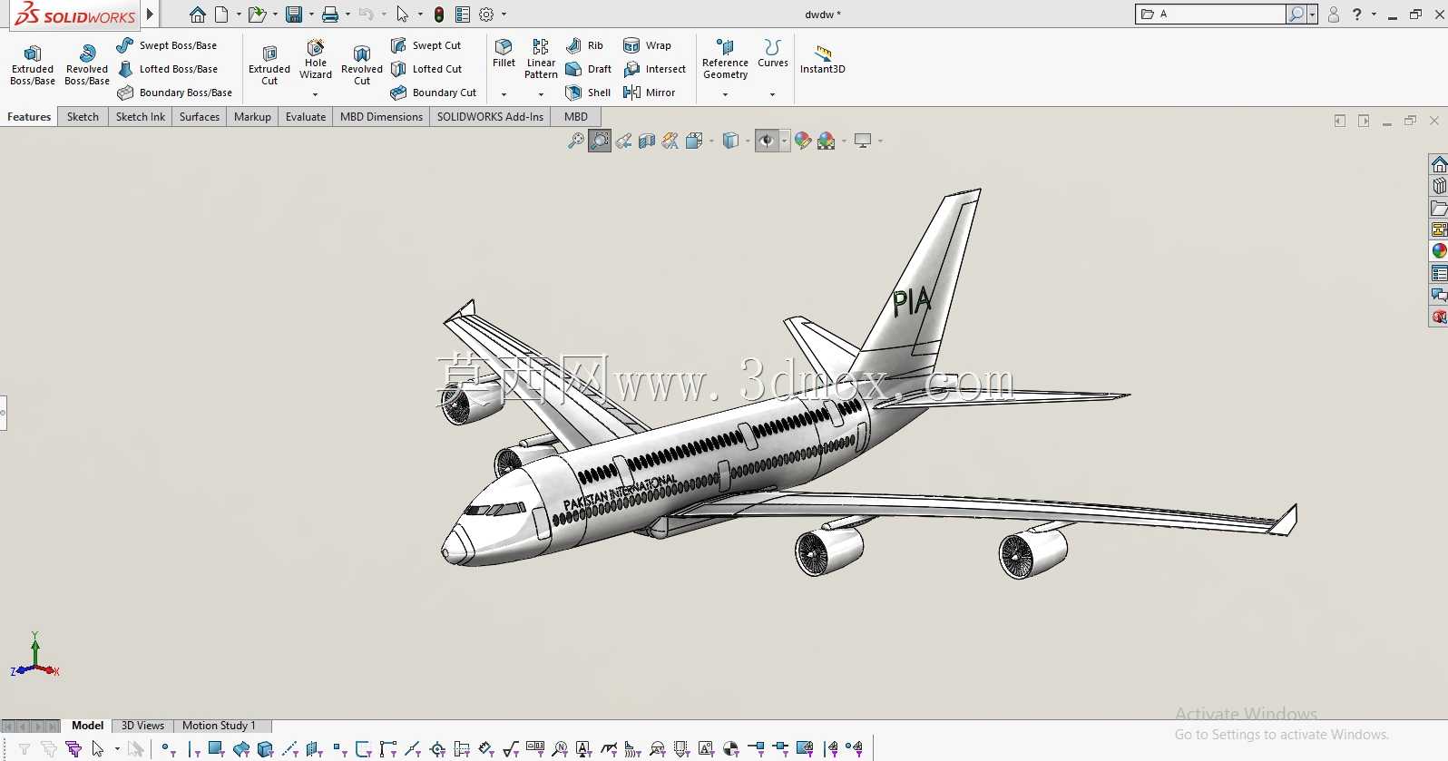
Task: Open the View Orientation dropdown arrow
Action: point(711,141)
